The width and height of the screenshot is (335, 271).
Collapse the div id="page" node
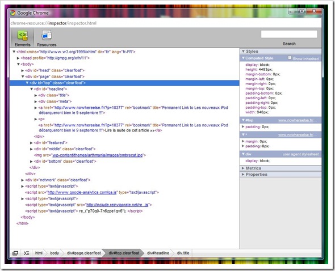click(23, 77)
